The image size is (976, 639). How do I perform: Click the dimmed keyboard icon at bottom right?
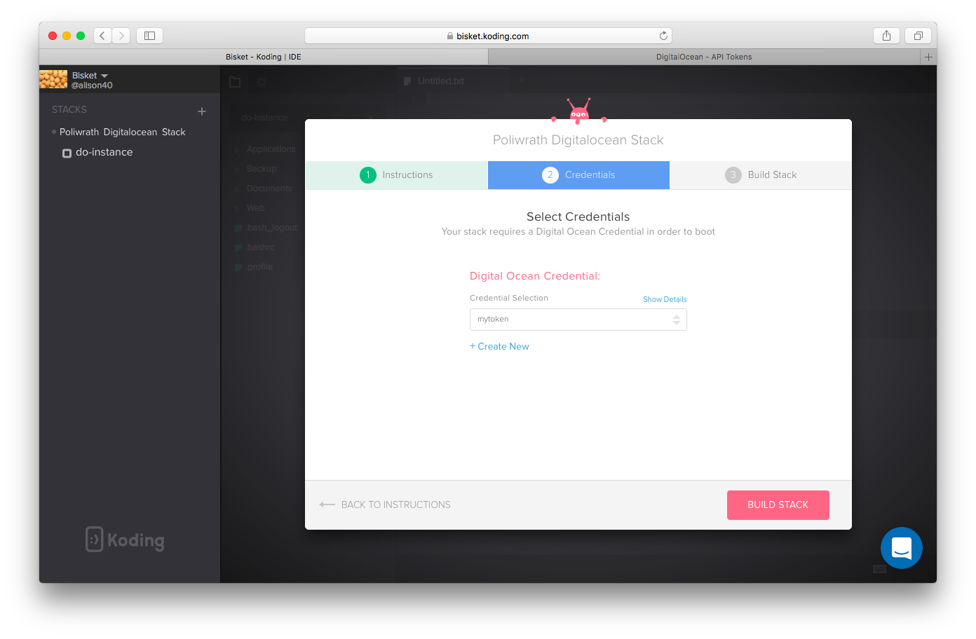(x=879, y=569)
